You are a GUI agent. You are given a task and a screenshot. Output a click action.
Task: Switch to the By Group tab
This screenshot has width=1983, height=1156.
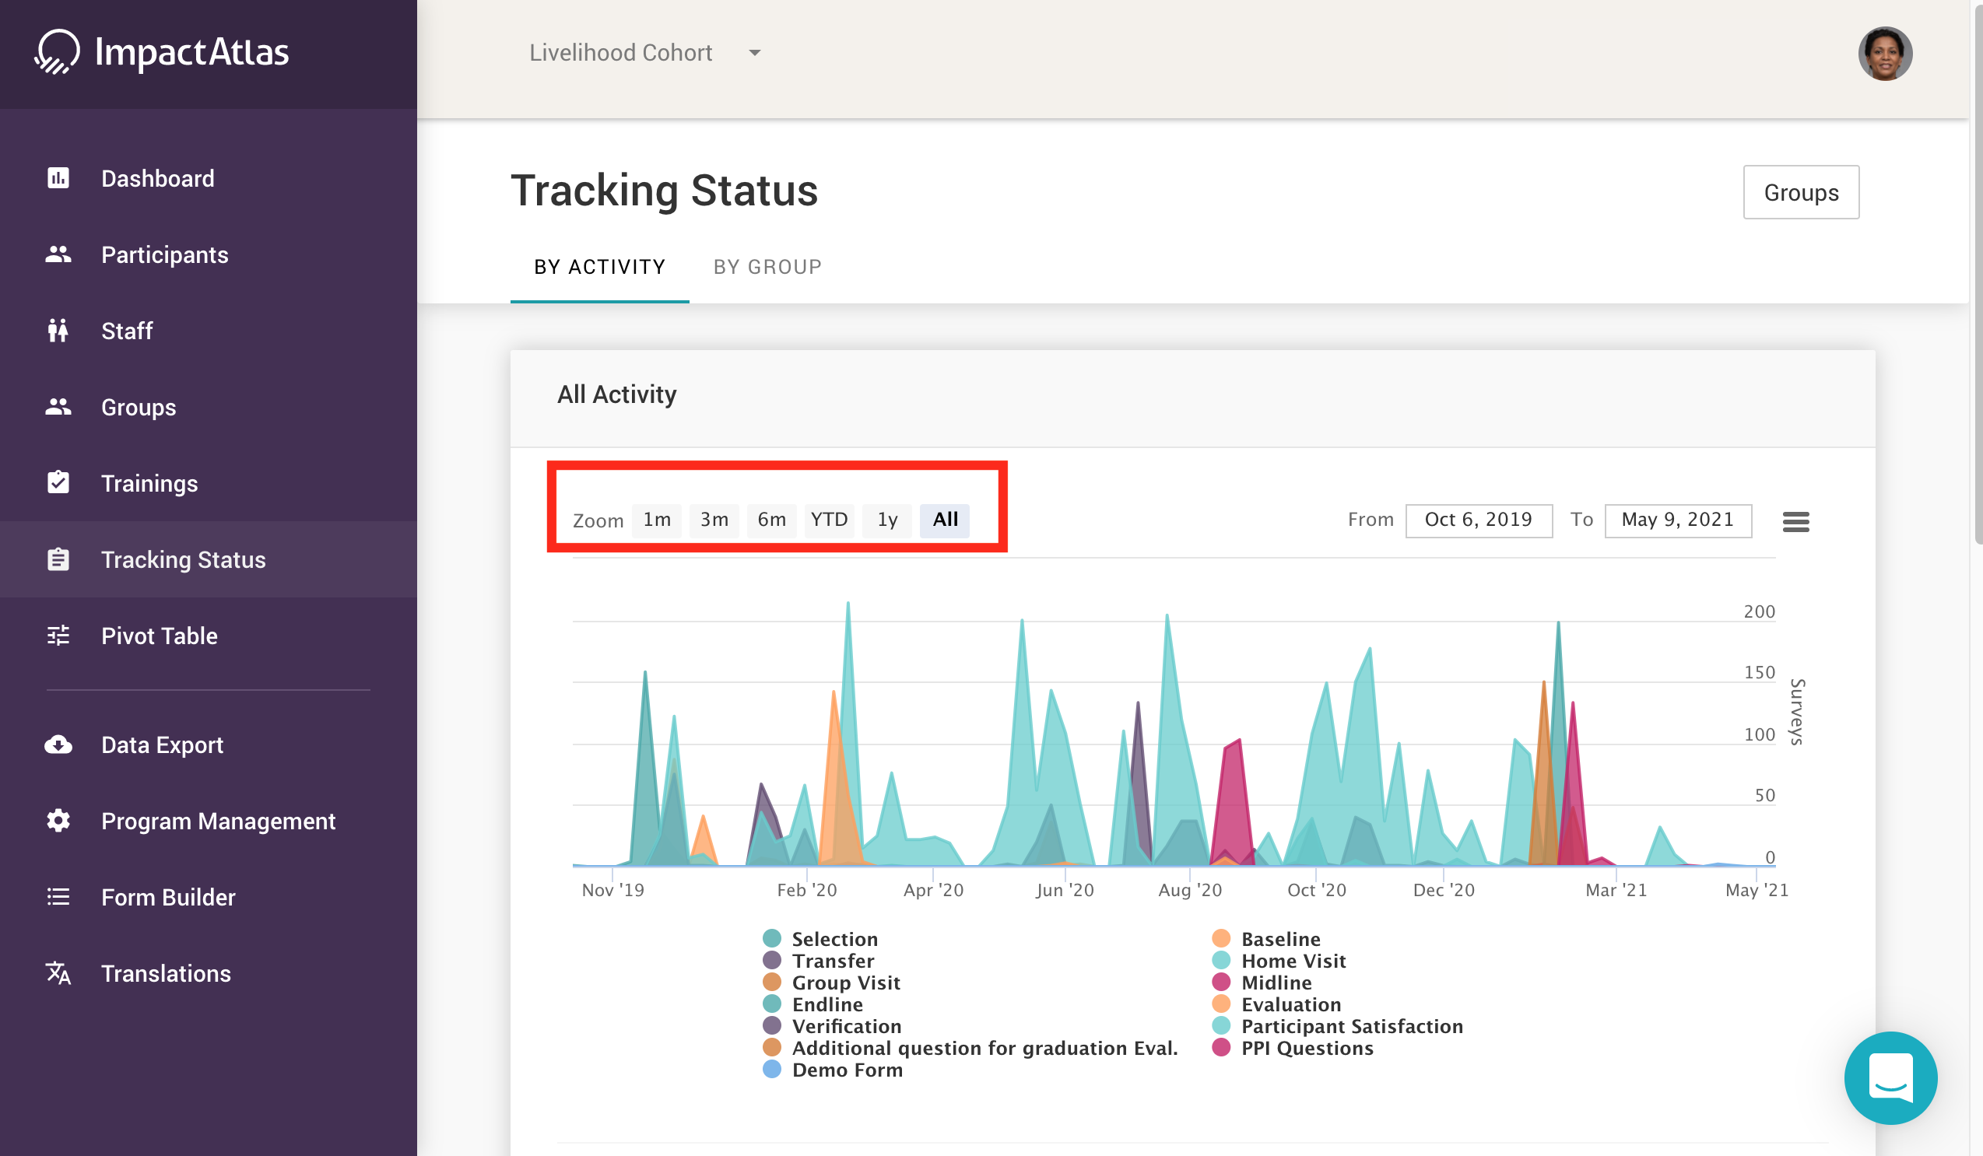pos(767,268)
